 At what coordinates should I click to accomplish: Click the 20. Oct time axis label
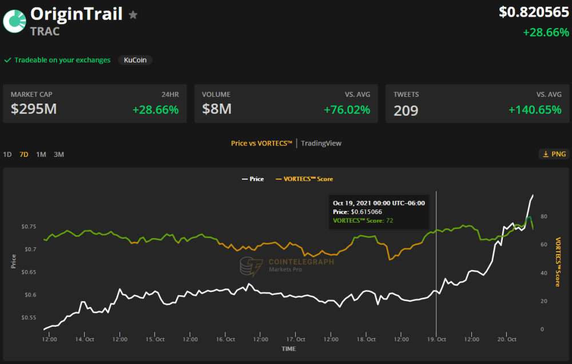[x=507, y=339]
